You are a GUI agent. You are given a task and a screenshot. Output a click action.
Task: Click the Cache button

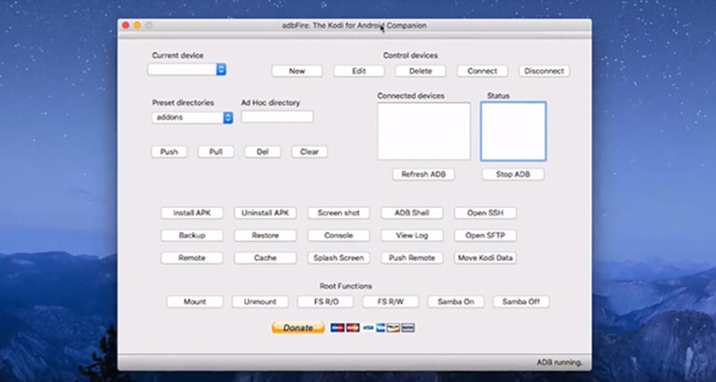click(266, 258)
